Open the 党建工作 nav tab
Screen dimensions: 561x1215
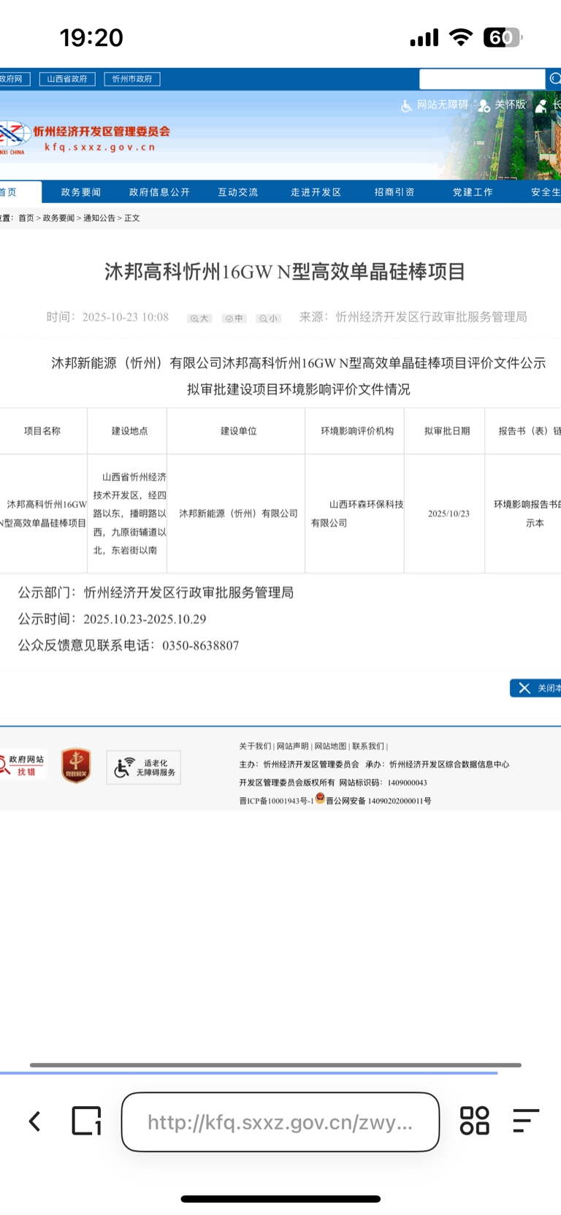[x=473, y=192]
